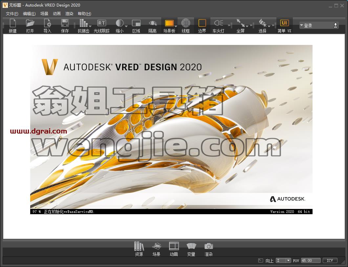
Task: Click the FOV 45.00 input field
Action: coord(311,260)
